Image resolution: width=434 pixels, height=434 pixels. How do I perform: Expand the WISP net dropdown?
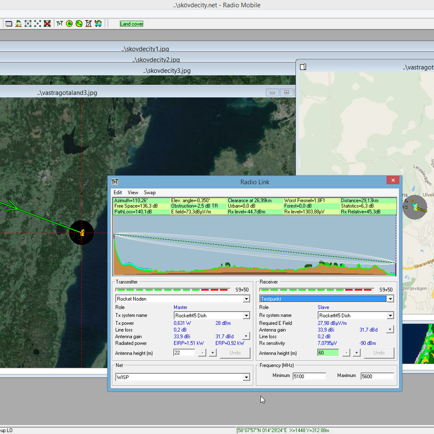[246, 377]
